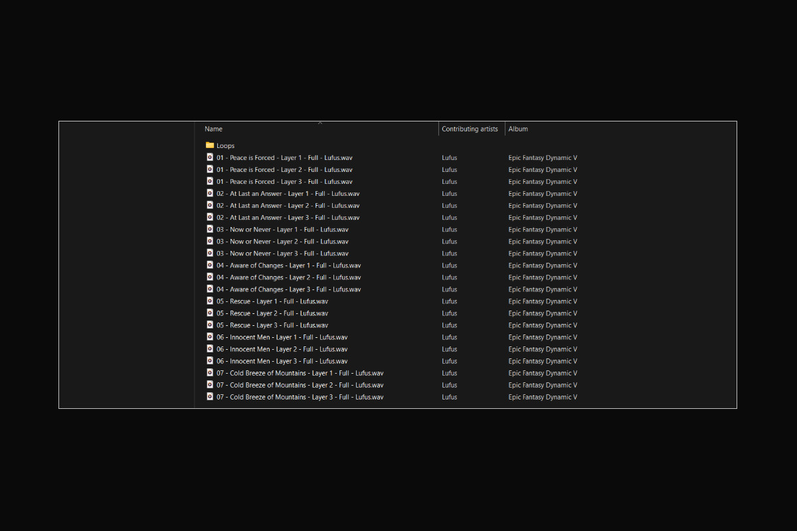Viewport: 797px width, 531px height.
Task: Click the media icon beside 07 - Cold Breeze of Mountains - Layer 2
Action: point(211,384)
